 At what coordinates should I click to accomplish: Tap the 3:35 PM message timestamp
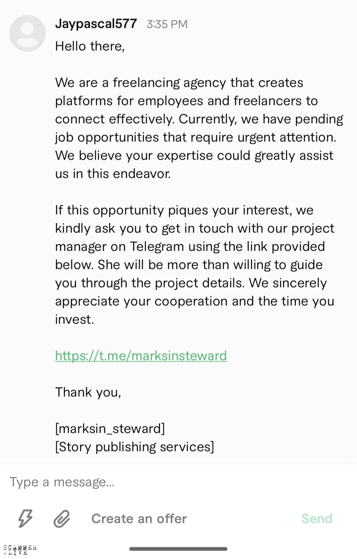click(x=167, y=24)
